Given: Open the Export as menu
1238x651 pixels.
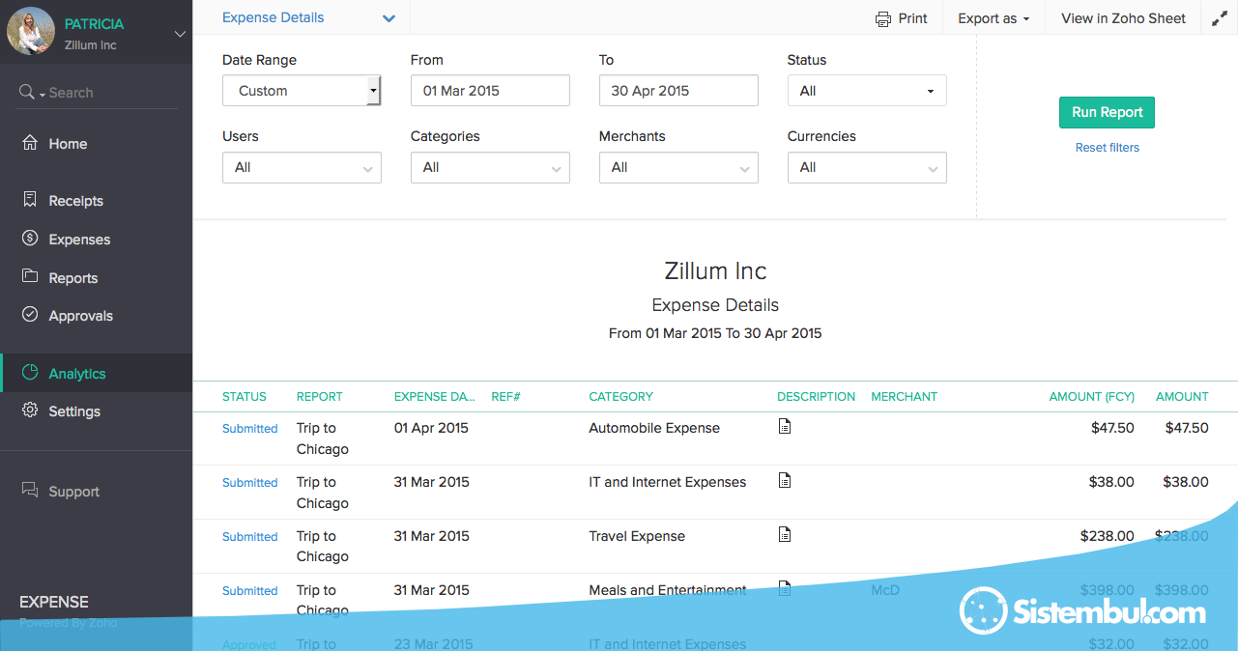Looking at the screenshot, I should pyautogui.click(x=993, y=18).
